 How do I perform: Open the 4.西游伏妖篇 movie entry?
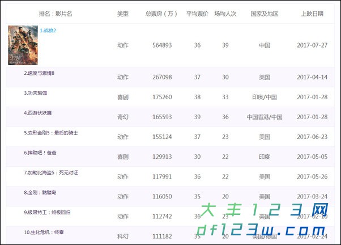click(x=37, y=112)
